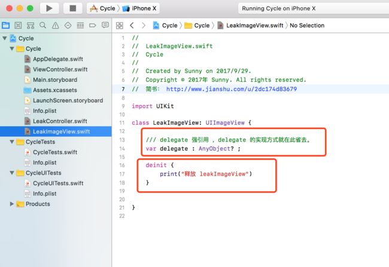Click the Copyright comment line
This screenshot has width=389, height=267.
point(219,80)
